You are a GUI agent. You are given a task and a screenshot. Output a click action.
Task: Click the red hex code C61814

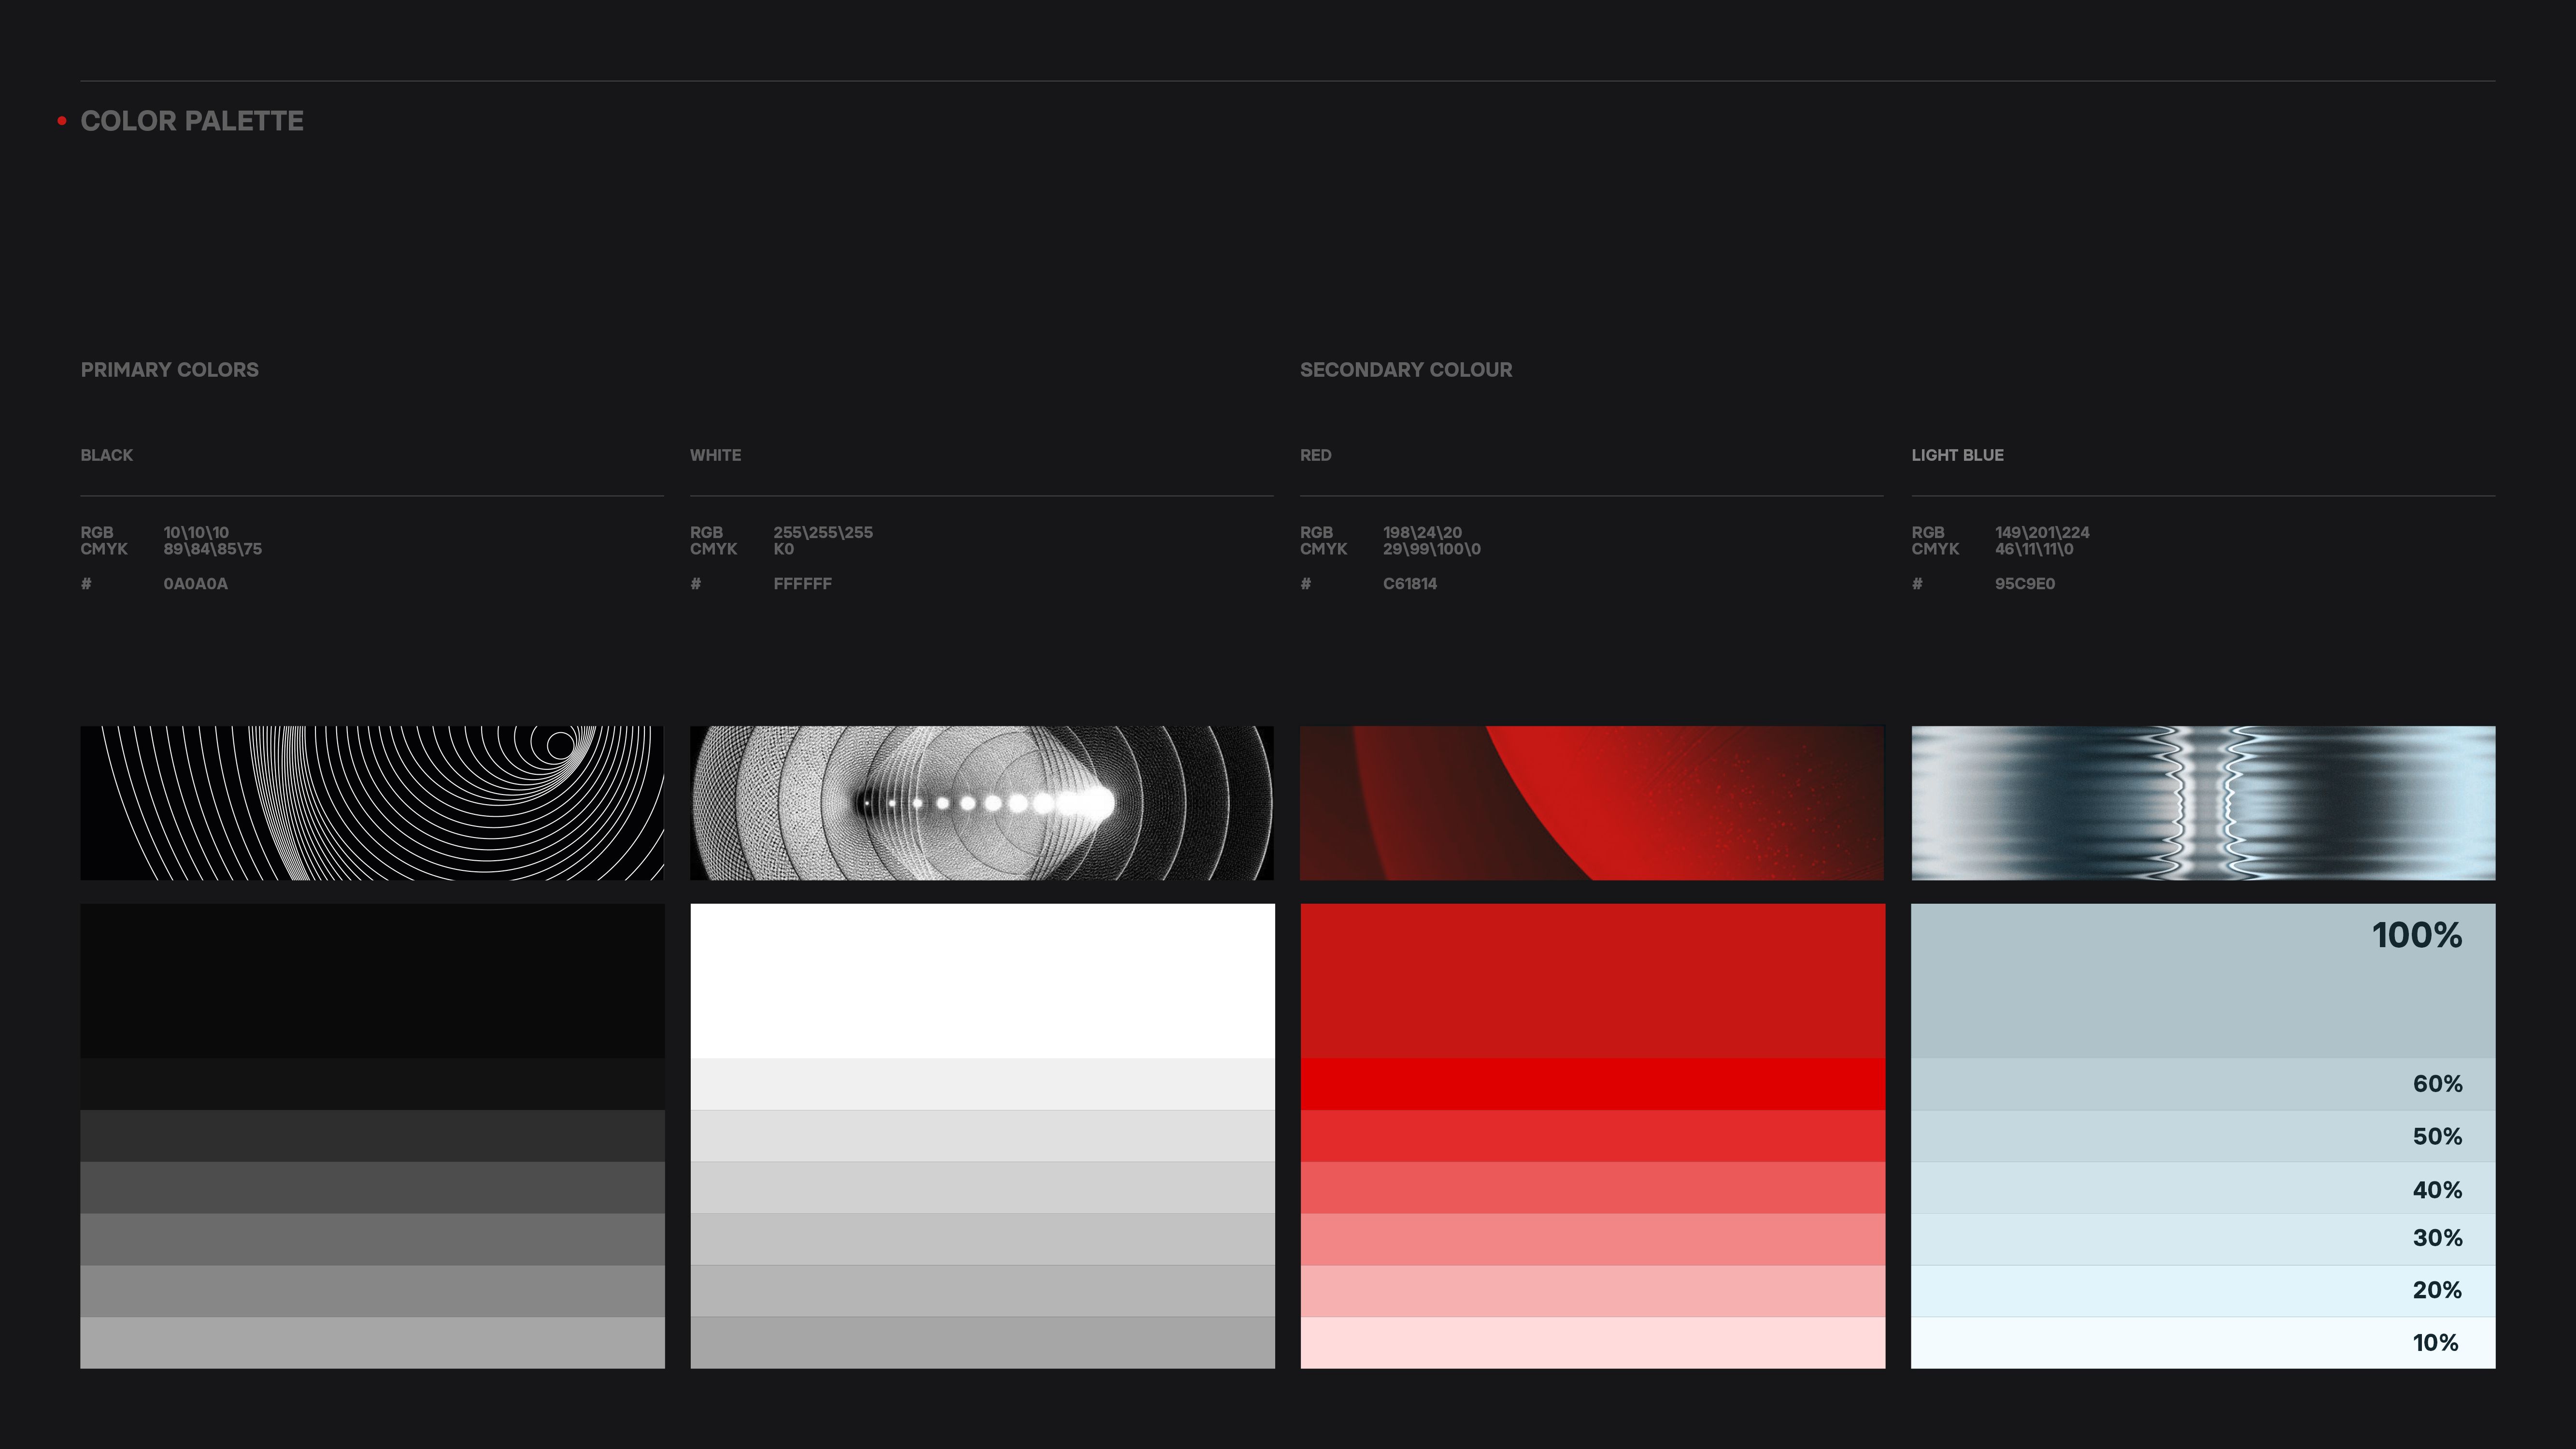(1409, 584)
